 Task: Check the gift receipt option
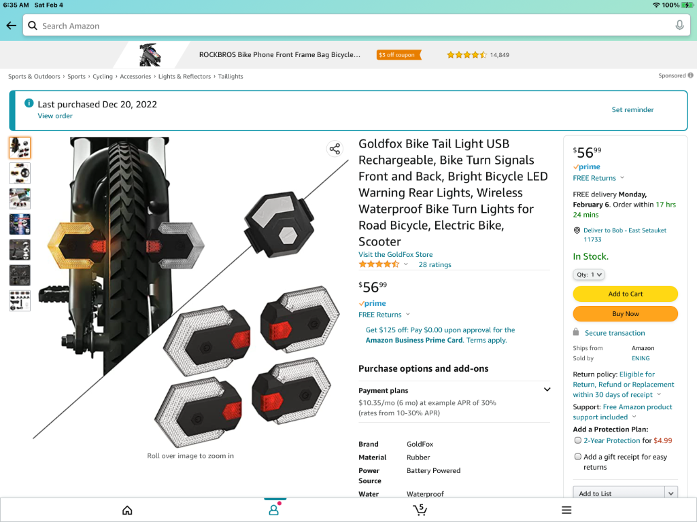[x=578, y=457]
